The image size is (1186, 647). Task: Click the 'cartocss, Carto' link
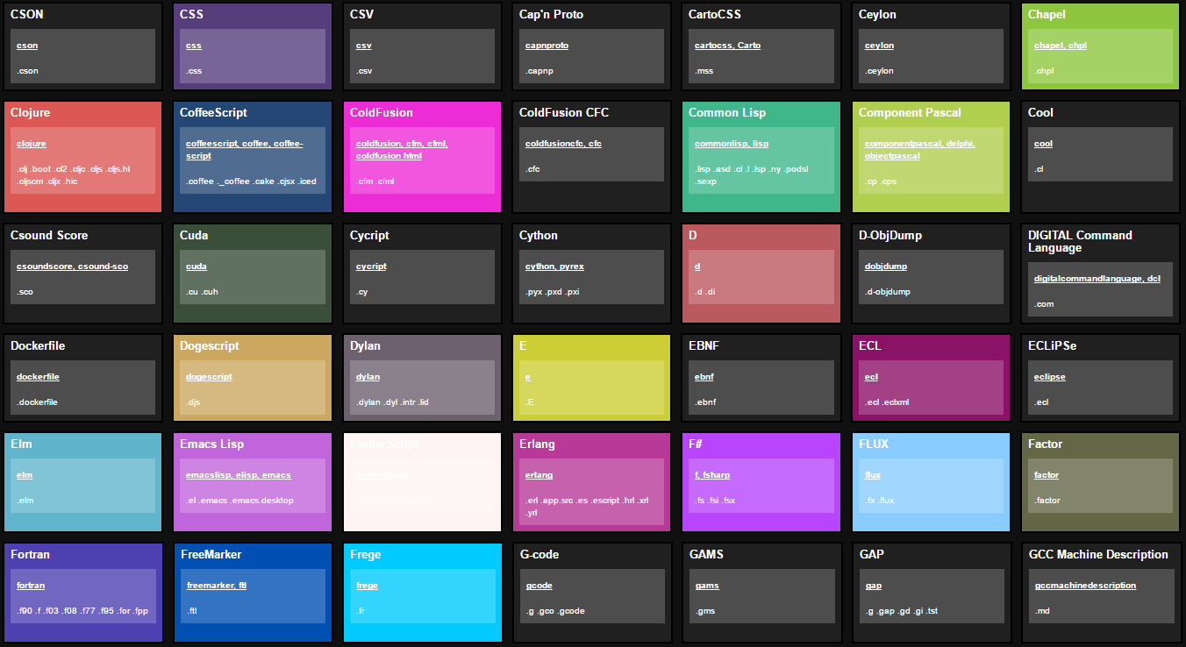coord(727,46)
